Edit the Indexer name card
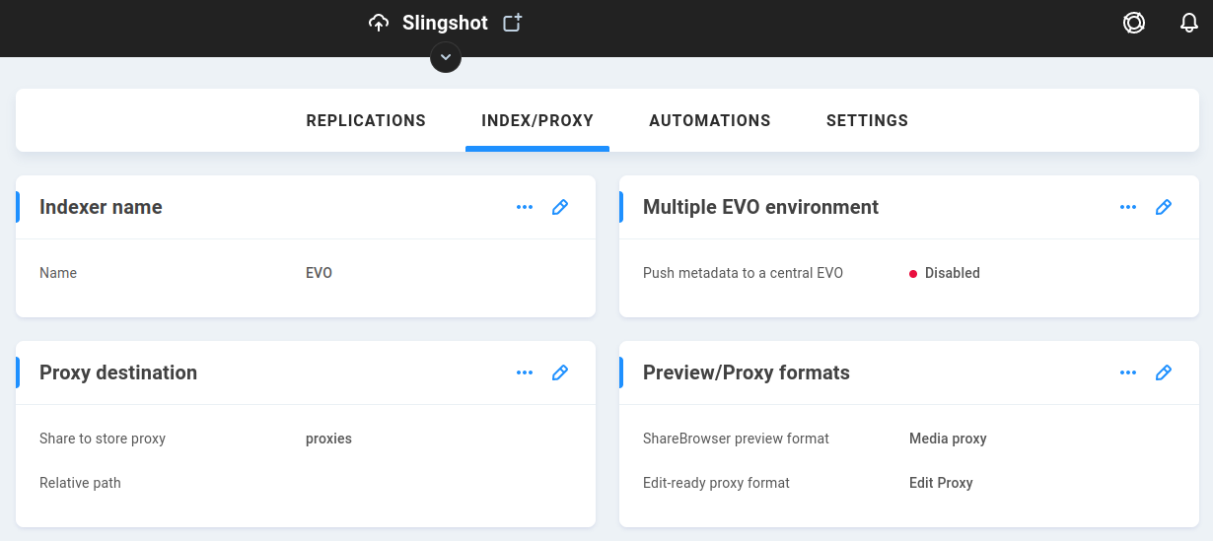 click(x=560, y=207)
